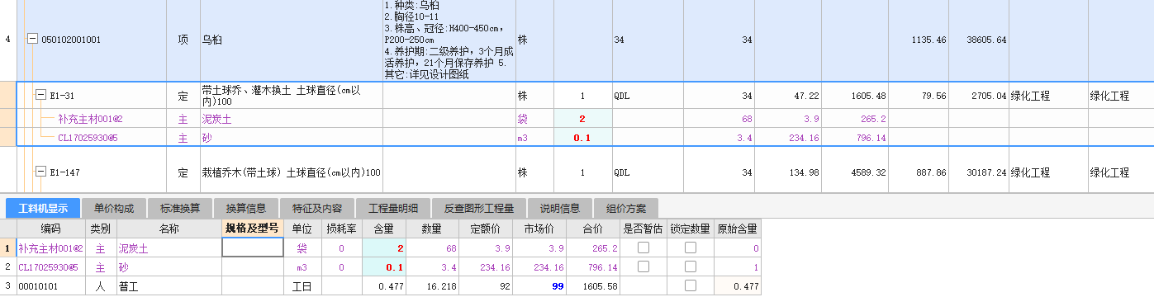
Task: Open the 工程量明细 tab
Action: tap(393, 207)
